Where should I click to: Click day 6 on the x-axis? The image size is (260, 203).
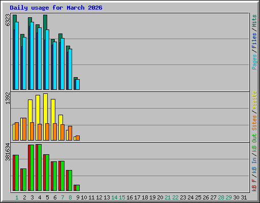(55, 197)
